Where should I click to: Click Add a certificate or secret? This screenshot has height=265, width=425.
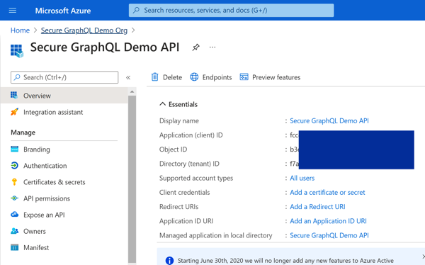click(x=327, y=192)
